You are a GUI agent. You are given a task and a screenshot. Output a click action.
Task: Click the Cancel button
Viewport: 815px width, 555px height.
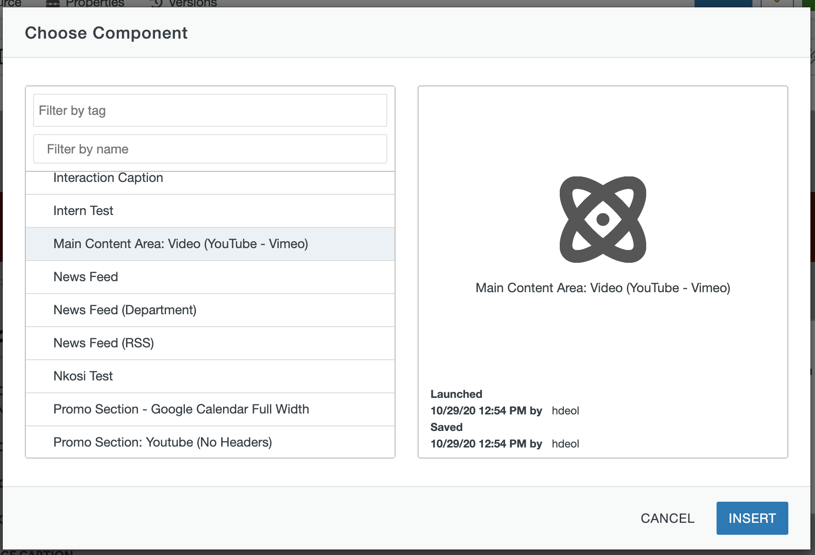(667, 518)
